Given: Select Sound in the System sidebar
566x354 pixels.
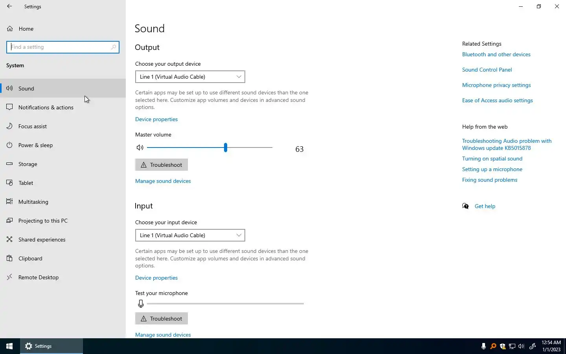Looking at the screenshot, I should pos(63,88).
